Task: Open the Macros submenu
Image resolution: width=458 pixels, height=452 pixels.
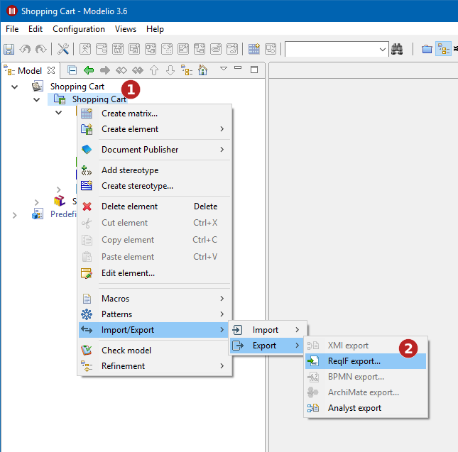Action: 155,299
